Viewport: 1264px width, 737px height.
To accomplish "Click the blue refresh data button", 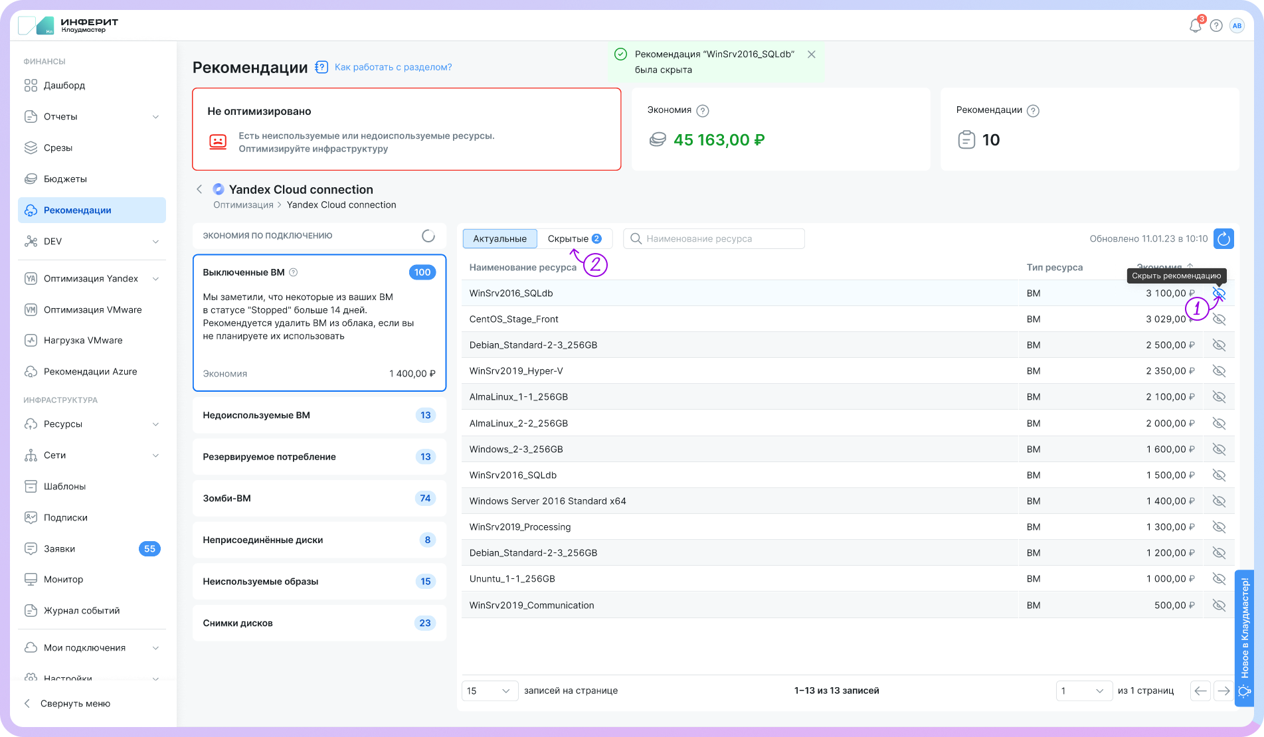I will click(1223, 238).
